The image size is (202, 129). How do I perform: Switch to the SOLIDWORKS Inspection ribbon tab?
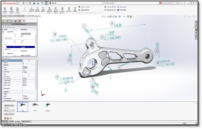(33, 16)
